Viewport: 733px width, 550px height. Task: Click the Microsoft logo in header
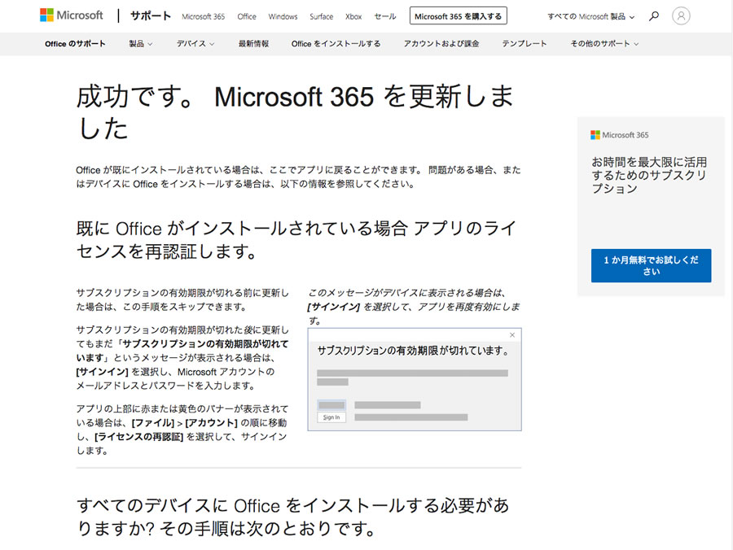71,15
